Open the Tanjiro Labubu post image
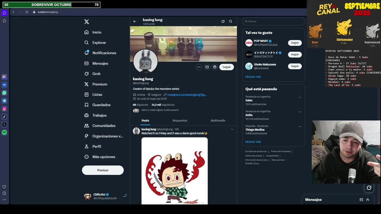 [174, 171]
